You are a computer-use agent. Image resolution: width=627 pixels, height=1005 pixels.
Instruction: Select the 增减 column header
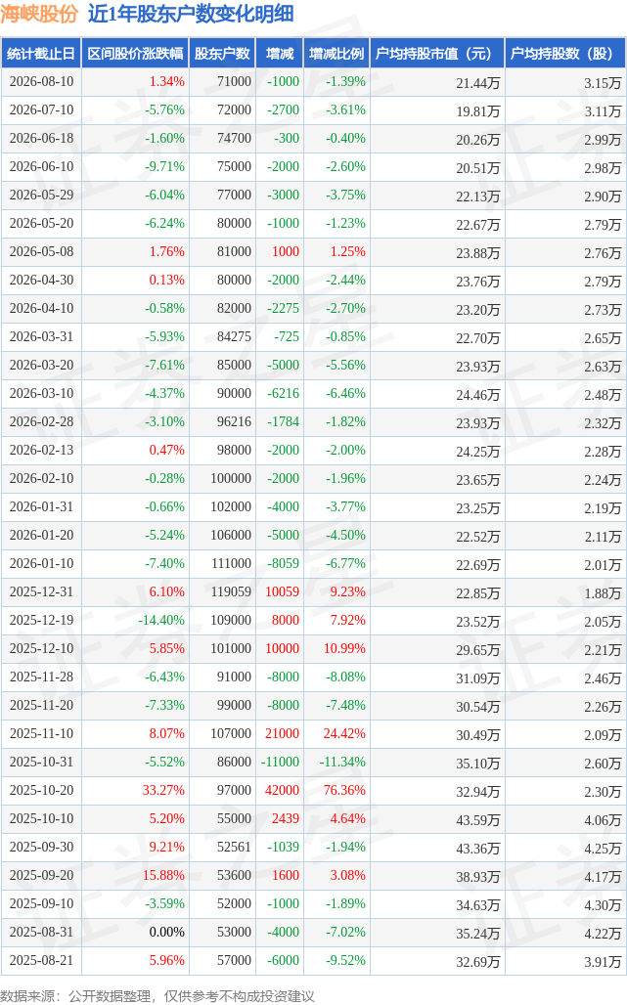pyautogui.click(x=280, y=53)
